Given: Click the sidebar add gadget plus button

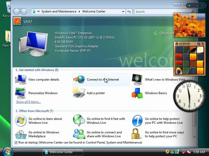Looking at the screenshot, I should click(x=189, y=5).
